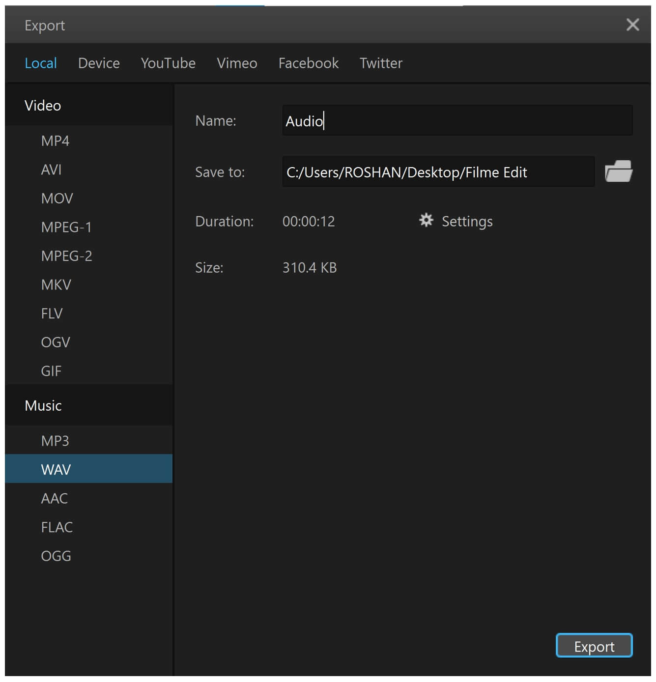Pick the OGG music format
The height and width of the screenshot is (682, 656).
click(56, 556)
